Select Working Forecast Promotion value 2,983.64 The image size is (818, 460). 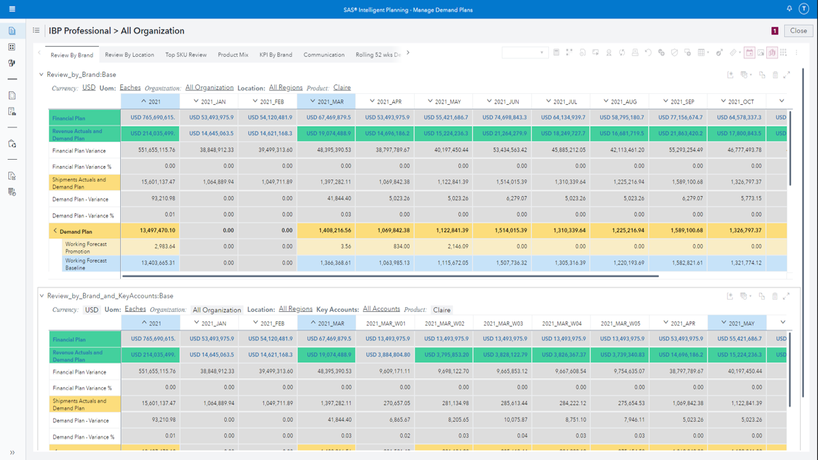point(150,247)
